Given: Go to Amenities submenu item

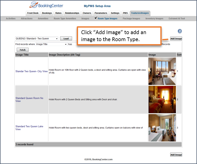Looking at the screenshot, I should (x=43, y=19).
